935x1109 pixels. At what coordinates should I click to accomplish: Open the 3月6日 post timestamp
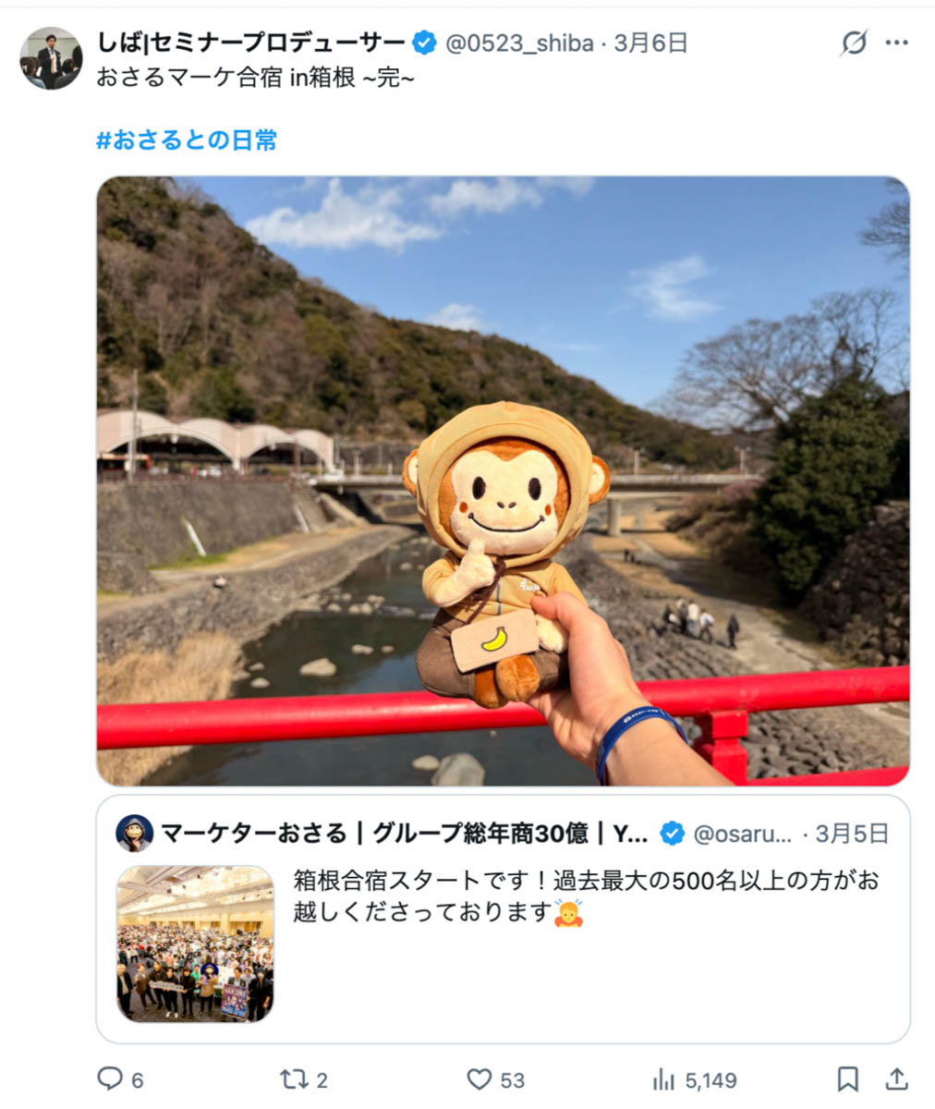point(651,43)
